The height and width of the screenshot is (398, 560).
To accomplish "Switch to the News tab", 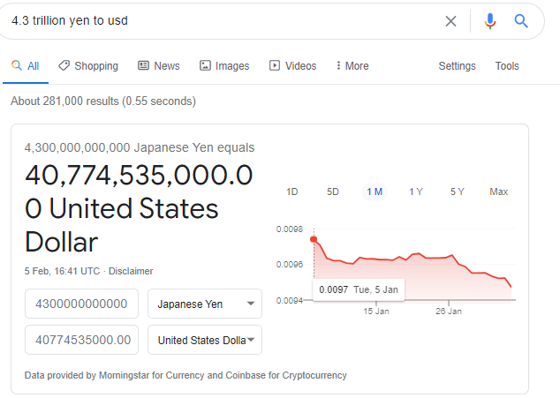I will [159, 66].
